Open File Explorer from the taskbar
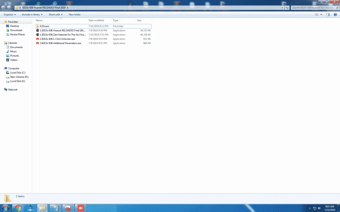The width and height of the screenshot is (340, 212). tap(42, 208)
